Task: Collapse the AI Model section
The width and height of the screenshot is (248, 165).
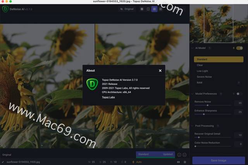Action: coord(192,48)
